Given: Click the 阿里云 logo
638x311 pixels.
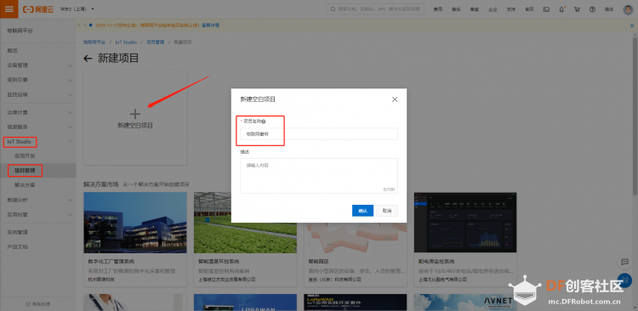Looking at the screenshot, I should click(38, 9).
